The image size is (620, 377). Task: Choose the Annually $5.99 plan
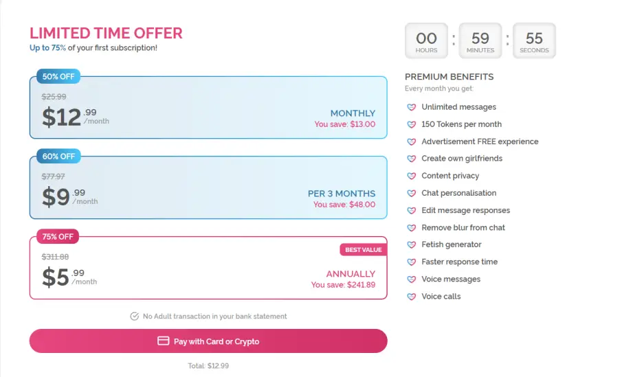208,268
